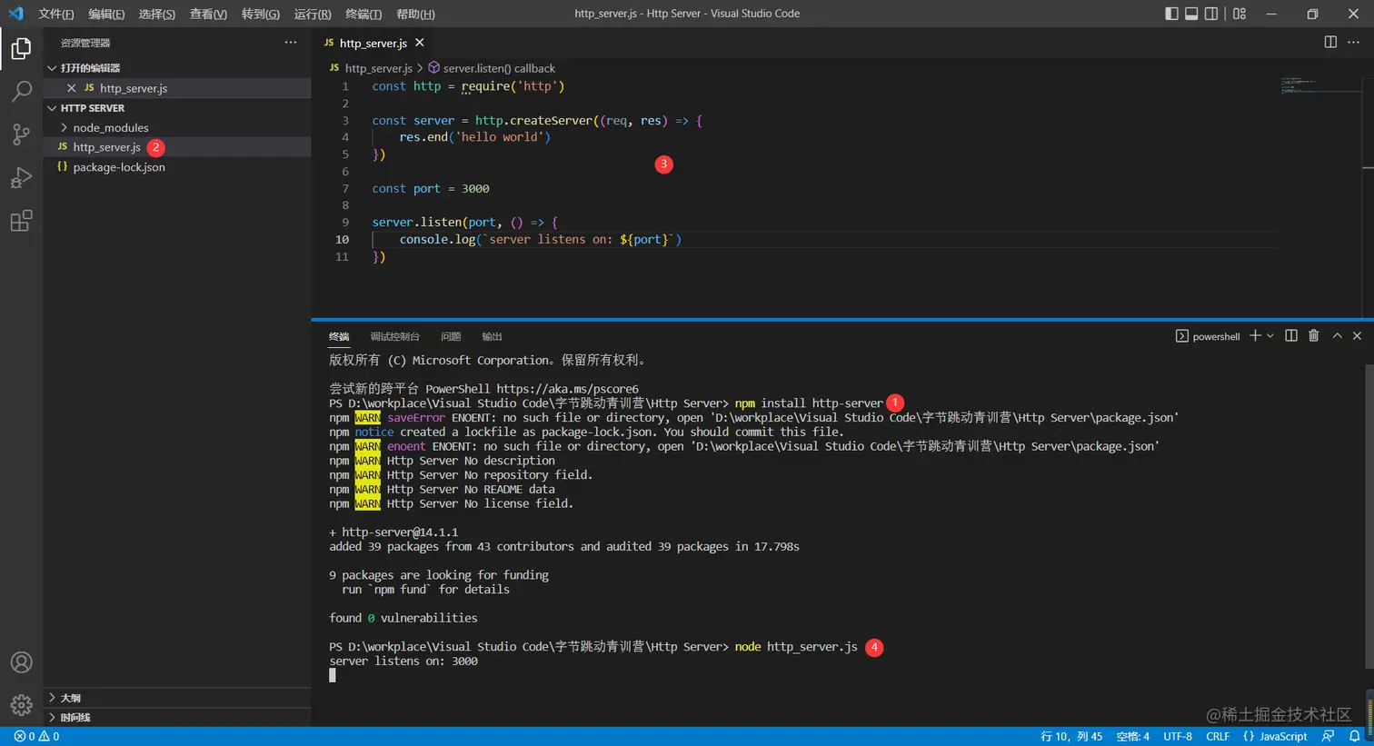Open package-lock.json in file tree
1374x746 pixels.
(177, 167)
